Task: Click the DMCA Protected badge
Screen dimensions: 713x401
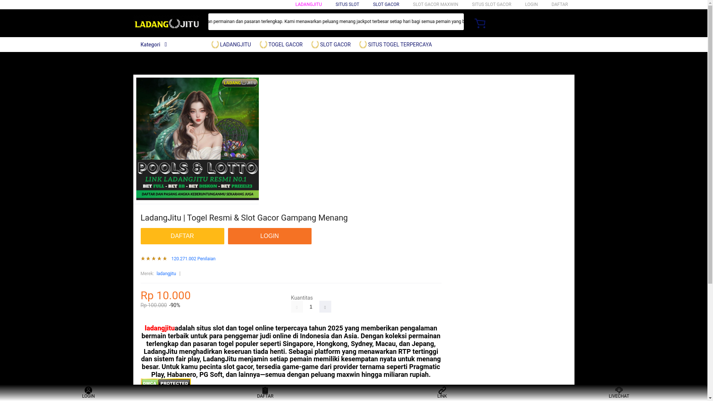Action: [166, 382]
